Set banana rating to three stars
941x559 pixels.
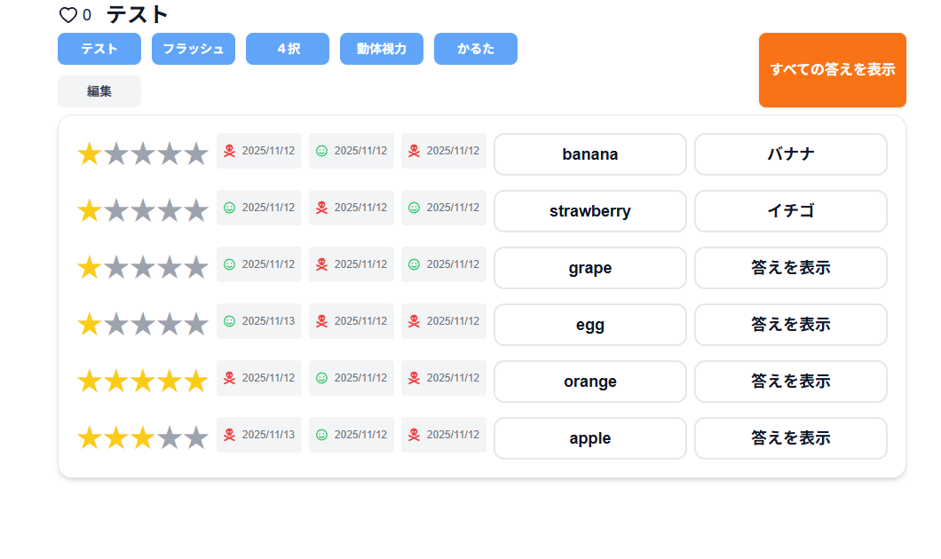tap(143, 154)
